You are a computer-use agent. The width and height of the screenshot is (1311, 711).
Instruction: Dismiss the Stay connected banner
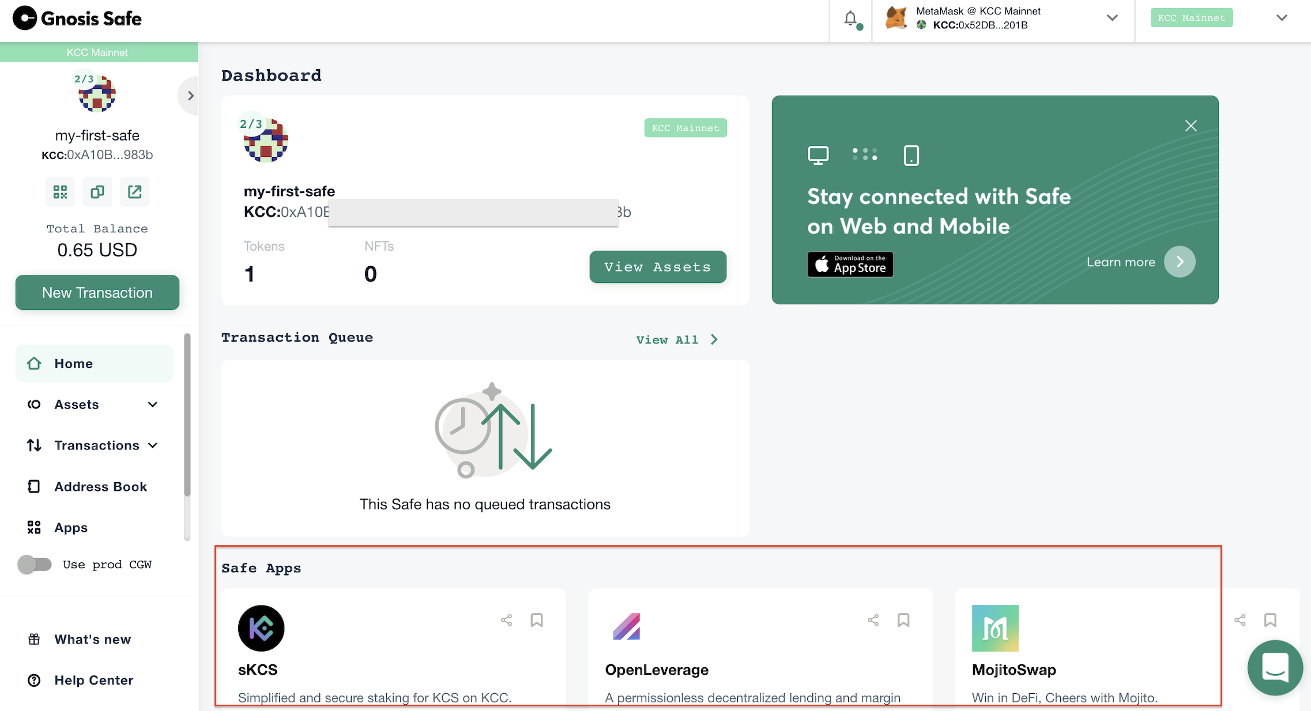[x=1191, y=126]
